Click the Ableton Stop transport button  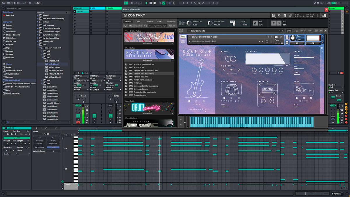pyautogui.click(x=150, y=3)
